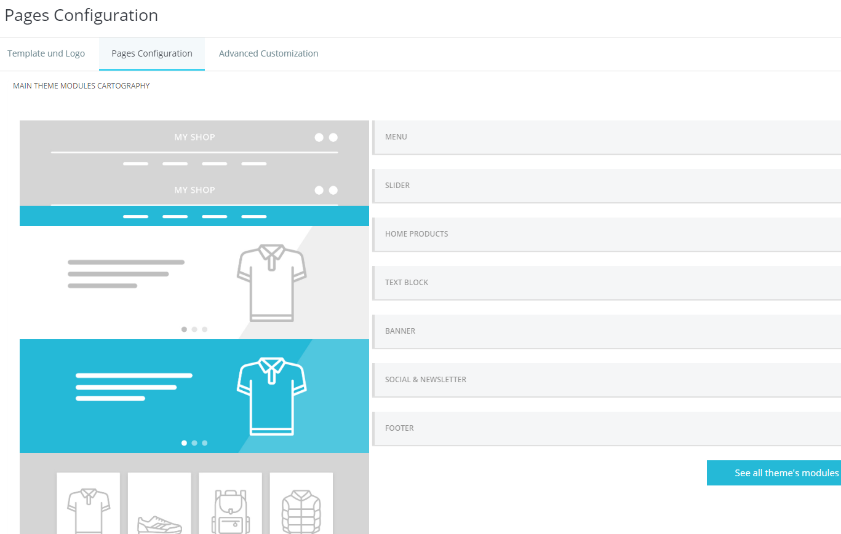Click the white polo shirt on blue slider
841x534 pixels.
pyautogui.click(x=271, y=396)
